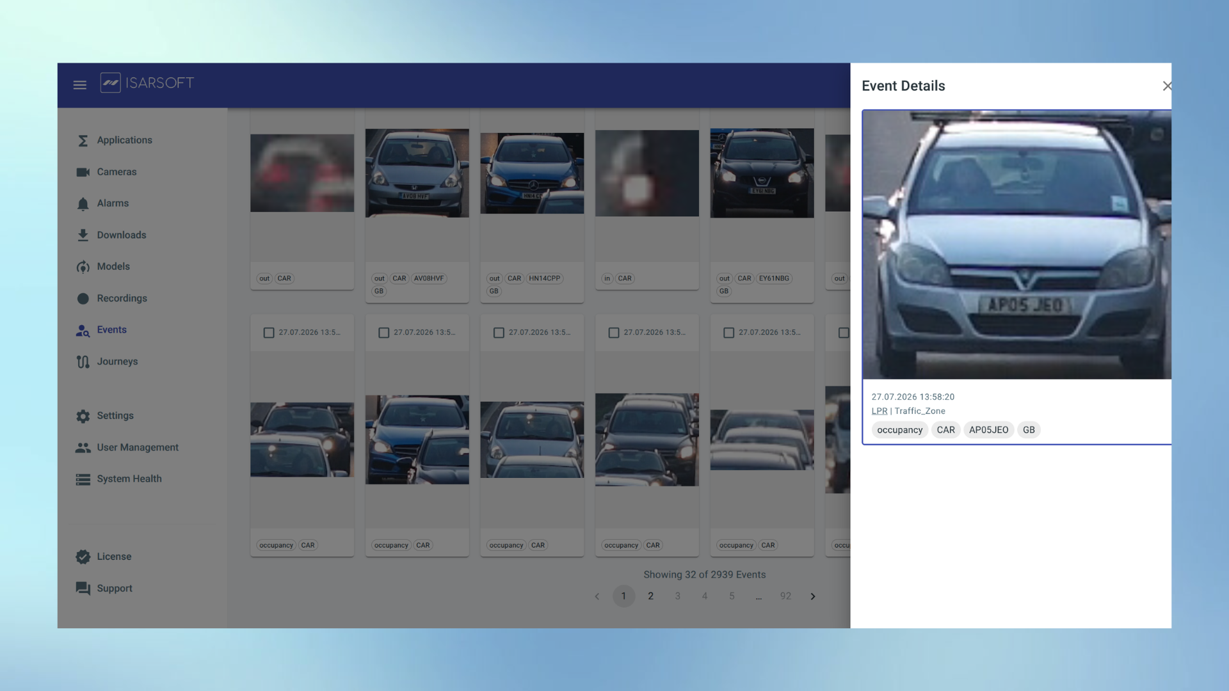Tick the checkbox on the first 27.07.2026 event card
This screenshot has height=691, width=1229.
(269, 333)
